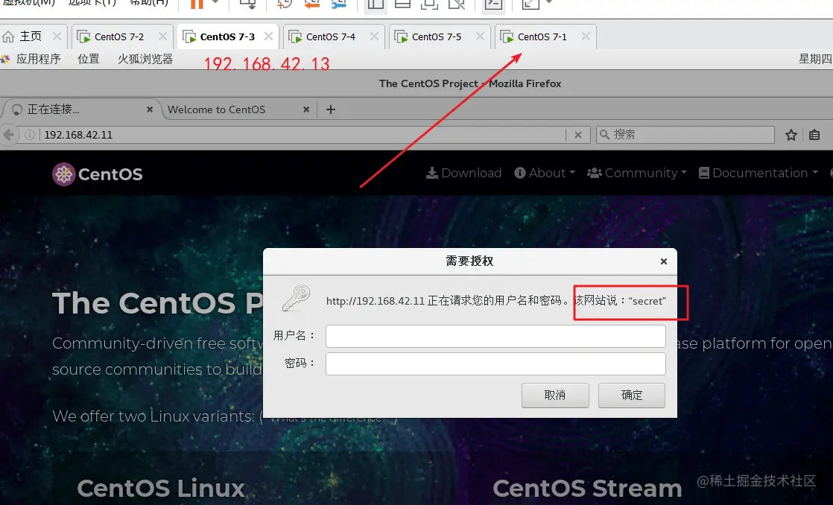Focus the address bar showing 192.168.42.11
Image resolution: width=833 pixels, height=505 pixels.
[303, 135]
